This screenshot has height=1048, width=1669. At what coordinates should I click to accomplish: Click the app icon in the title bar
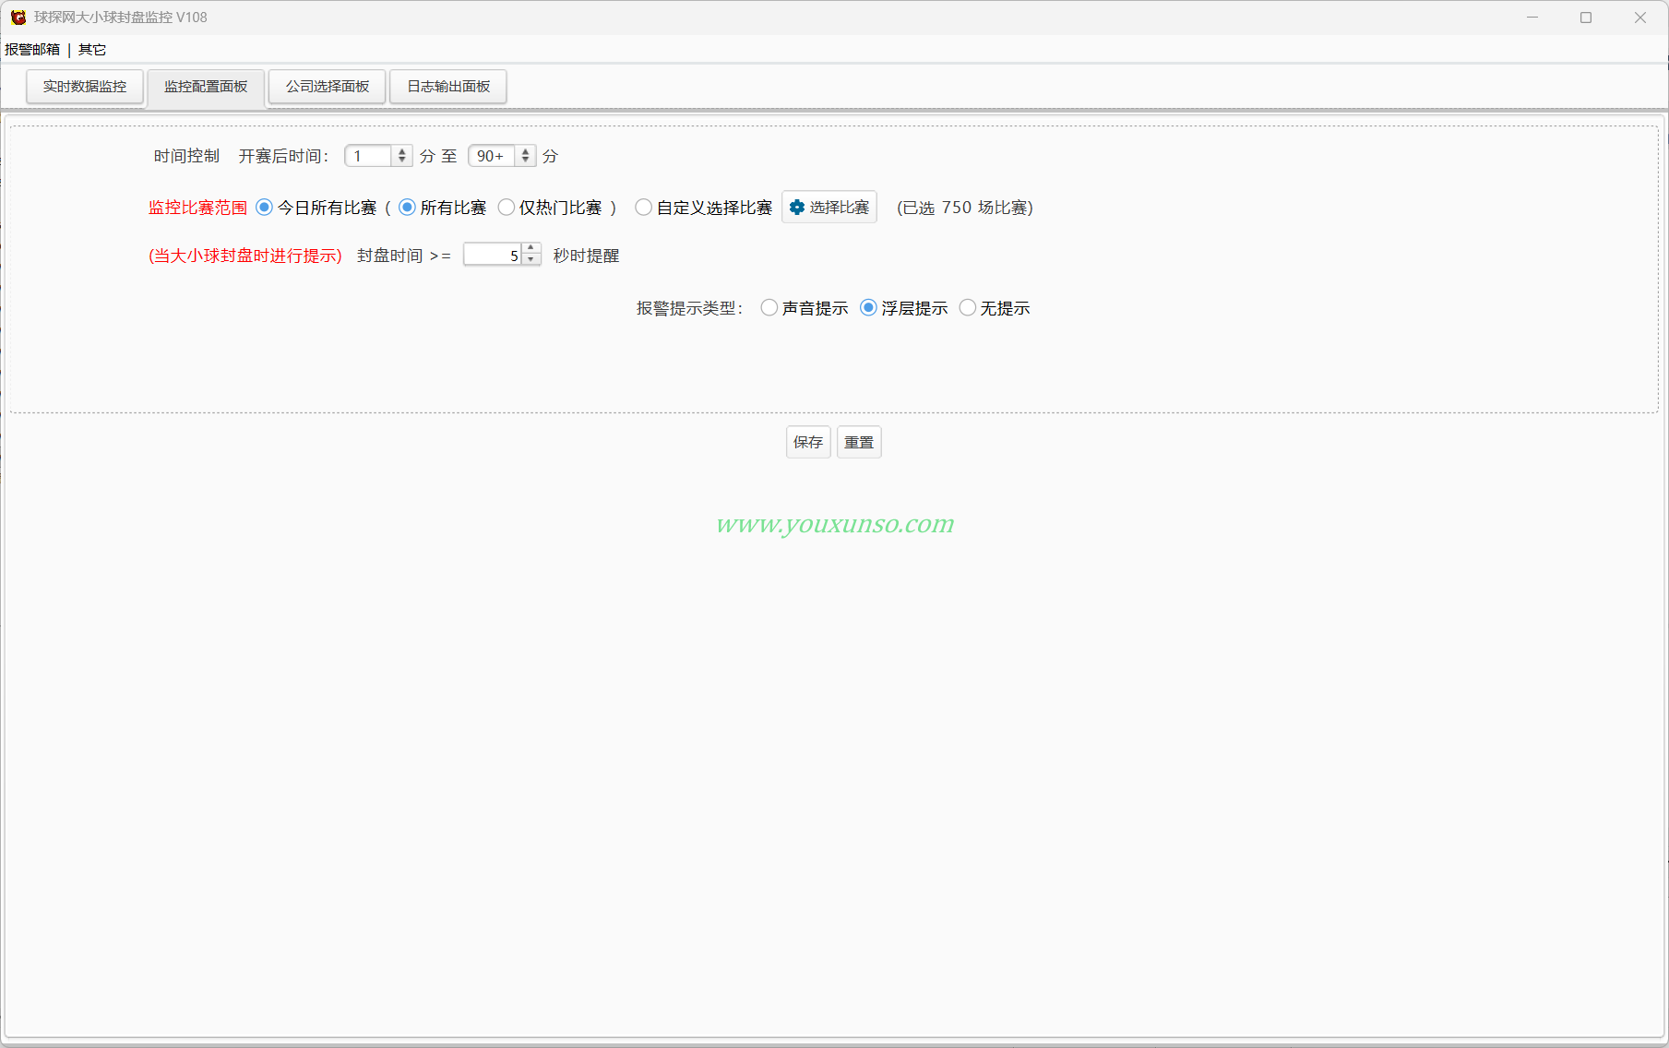pos(18,18)
